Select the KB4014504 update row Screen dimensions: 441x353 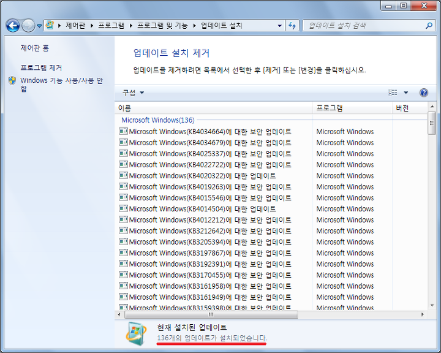click(x=271, y=209)
